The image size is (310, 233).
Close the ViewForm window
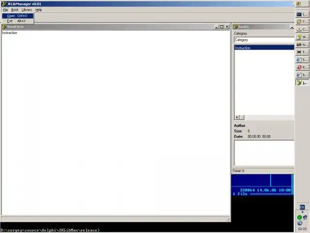click(227, 27)
